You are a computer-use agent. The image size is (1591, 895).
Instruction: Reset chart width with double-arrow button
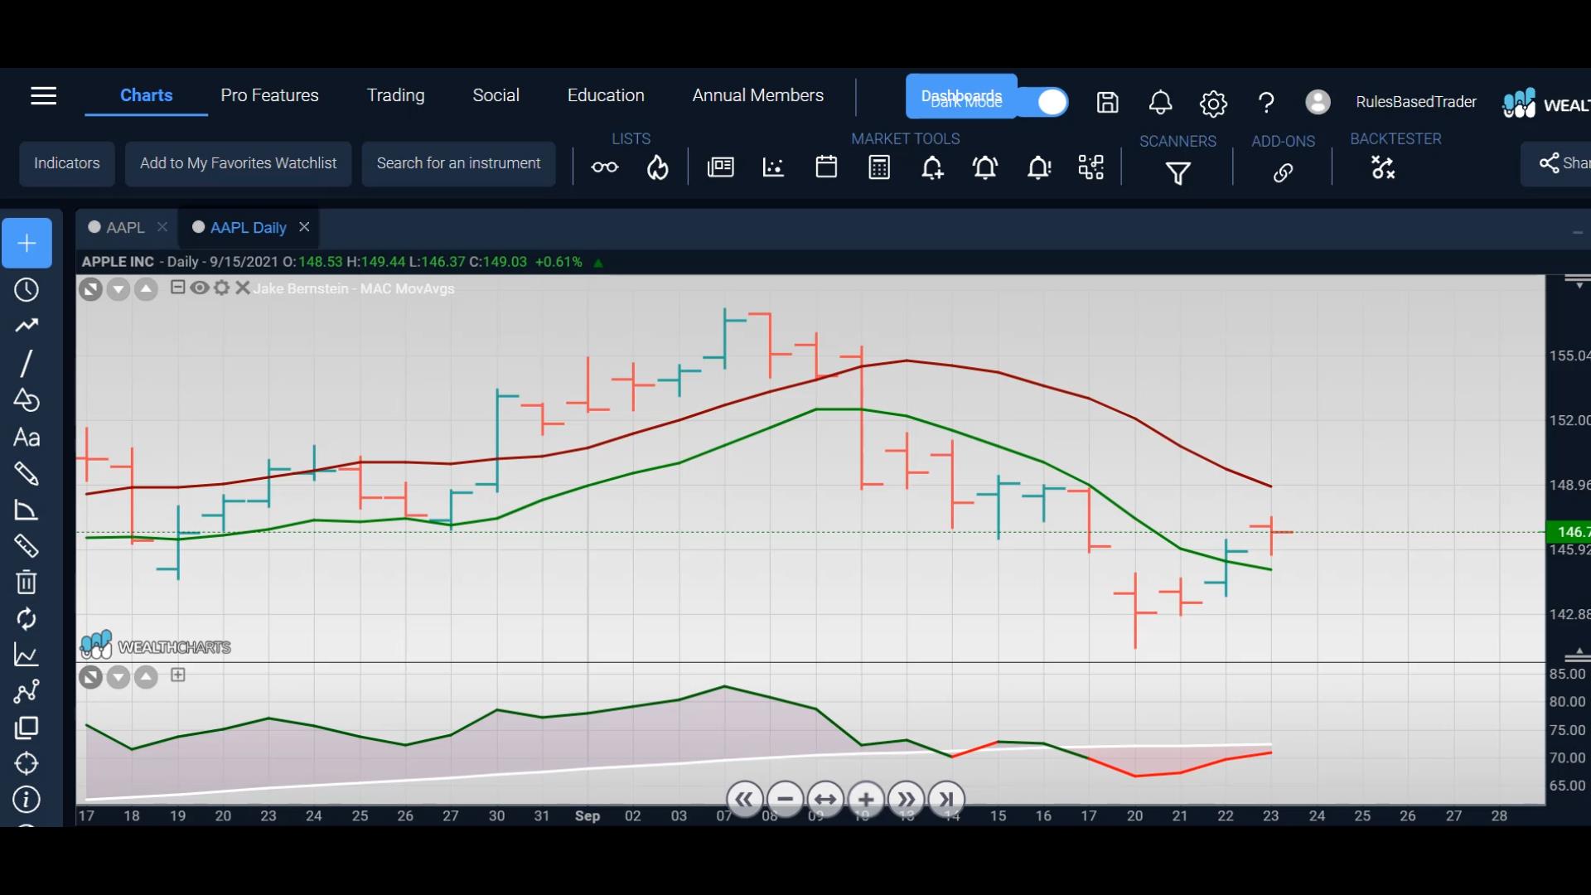pos(825,800)
